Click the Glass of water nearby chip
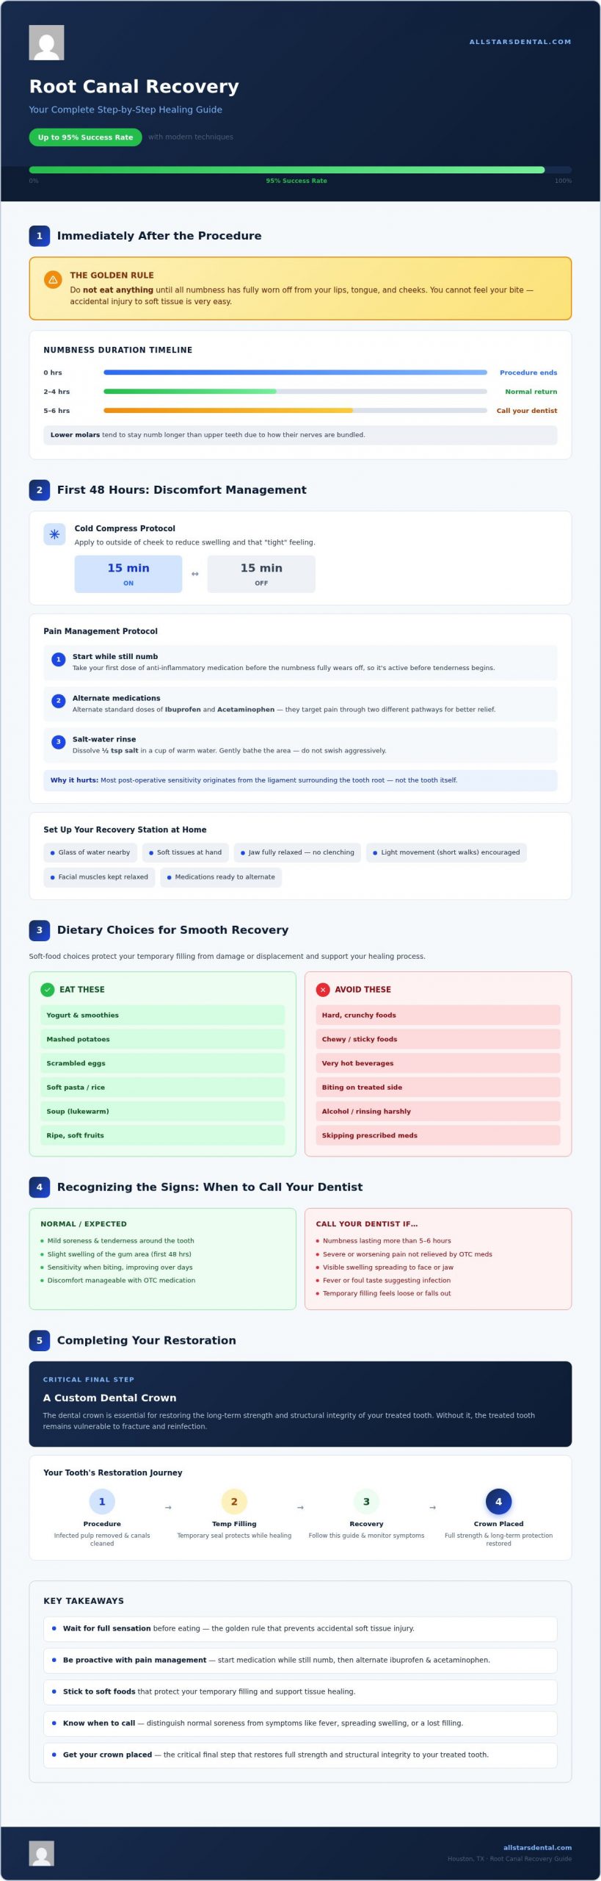Viewport: 601px width, 1881px height. pyautogui.click(x=90, y=853)
